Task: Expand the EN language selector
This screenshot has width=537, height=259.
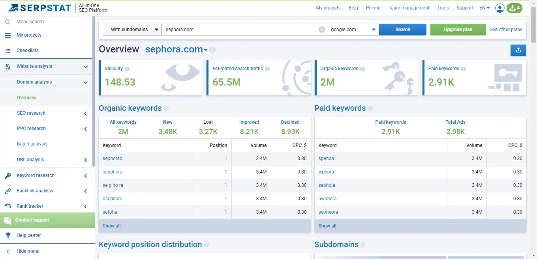Action: (484, 8)
